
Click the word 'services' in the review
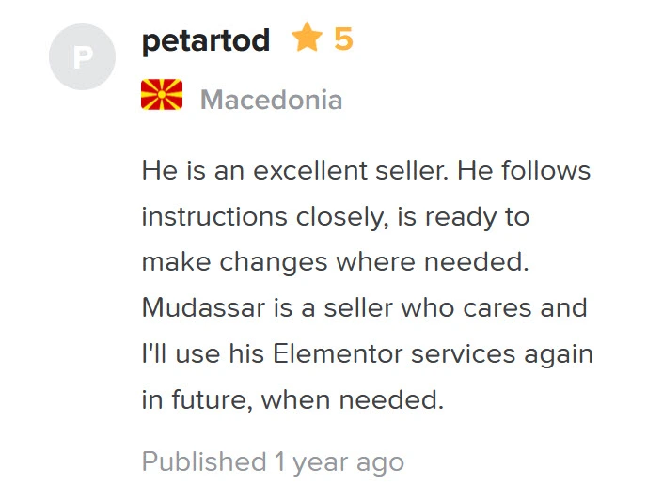(x=463, y=354)
